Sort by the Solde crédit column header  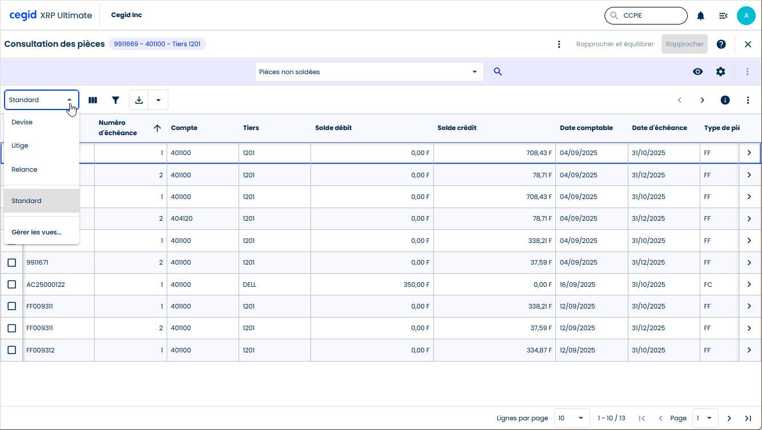(x=457, y=128)
